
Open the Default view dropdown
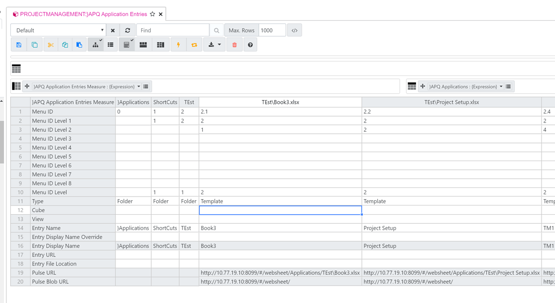59,31
